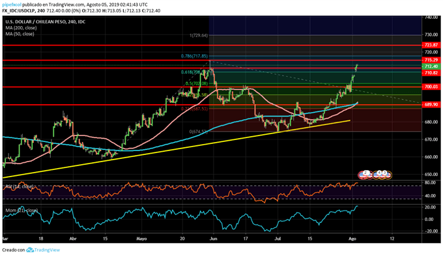Image resolution: width=443 pixels, height=256 pixels.
Task: Click the economic event flag marked 2
Action: pos(366,173)
